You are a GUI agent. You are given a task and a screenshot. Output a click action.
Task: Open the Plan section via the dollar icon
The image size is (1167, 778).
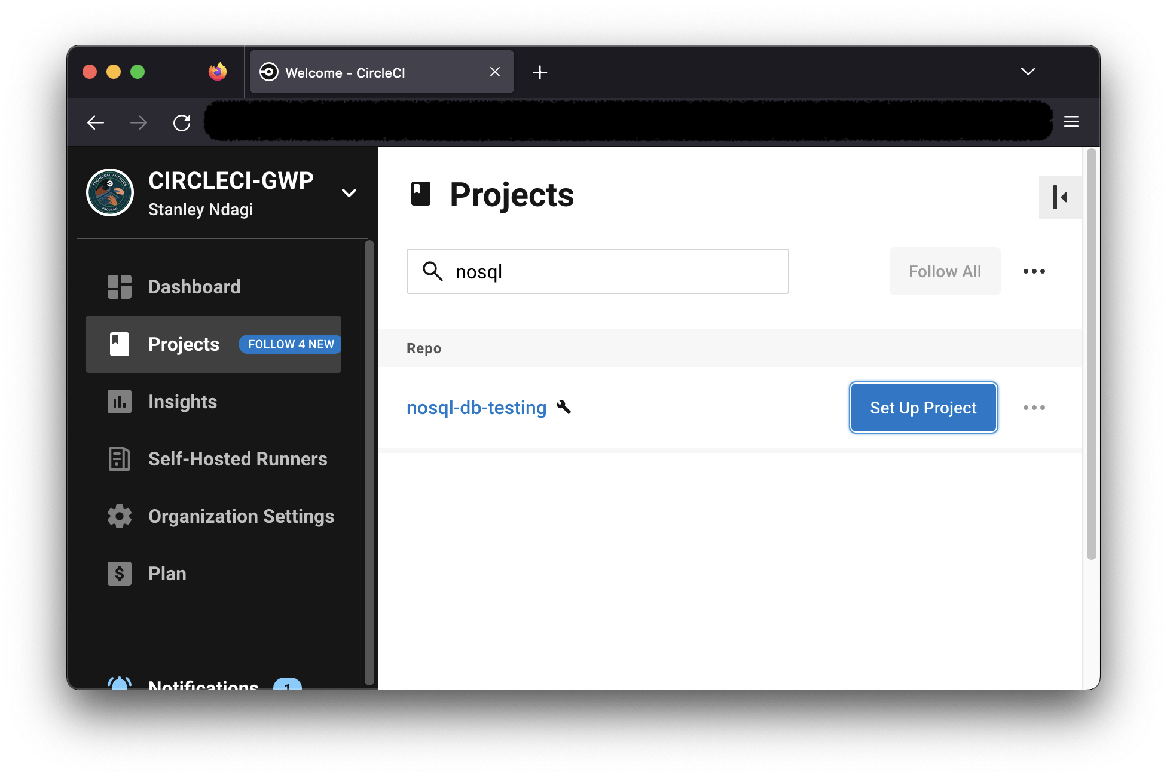(119, 573)
